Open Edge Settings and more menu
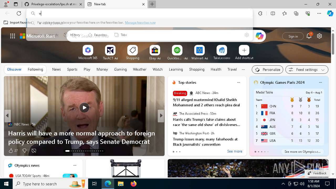 pyautogui.click(x=319, y=13)
